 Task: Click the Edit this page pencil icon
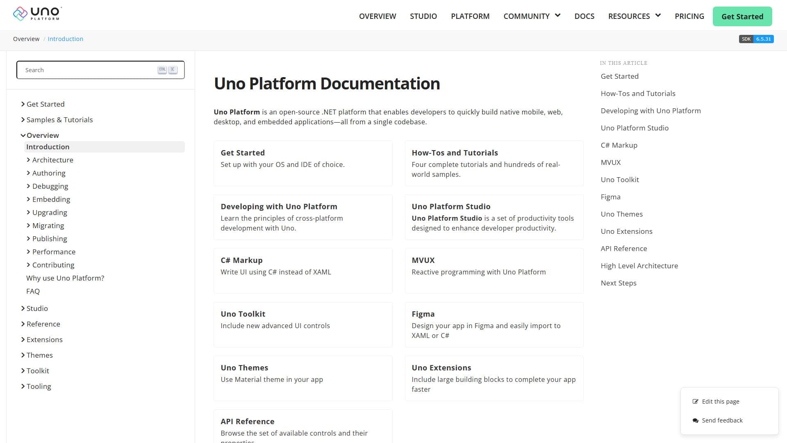click(x=695, y=402)
